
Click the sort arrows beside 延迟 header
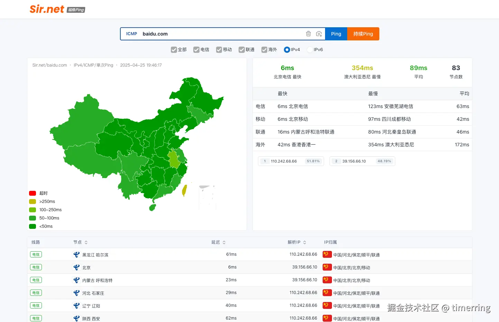click(x=224, y=242)
